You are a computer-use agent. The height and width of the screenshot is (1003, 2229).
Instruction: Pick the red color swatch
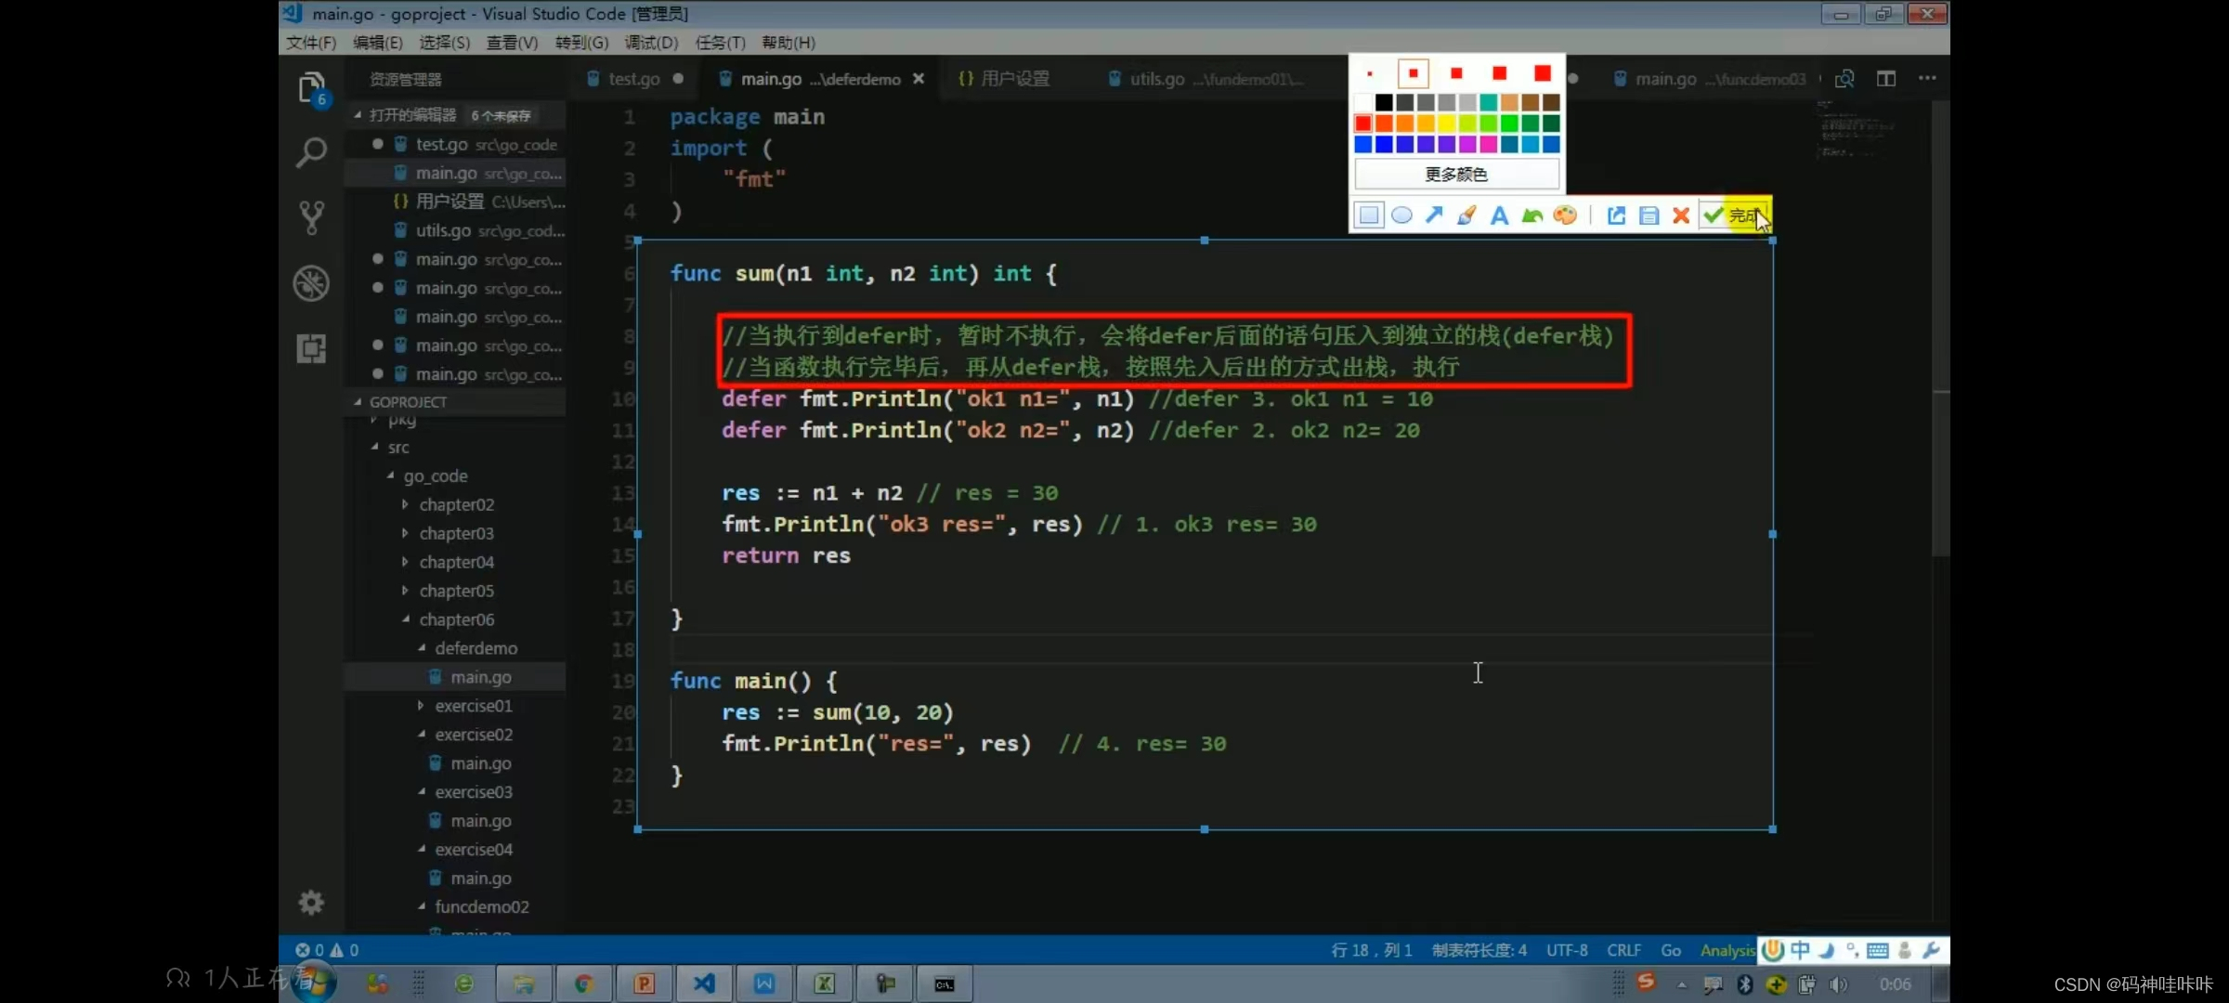(x=1362, y=124)
